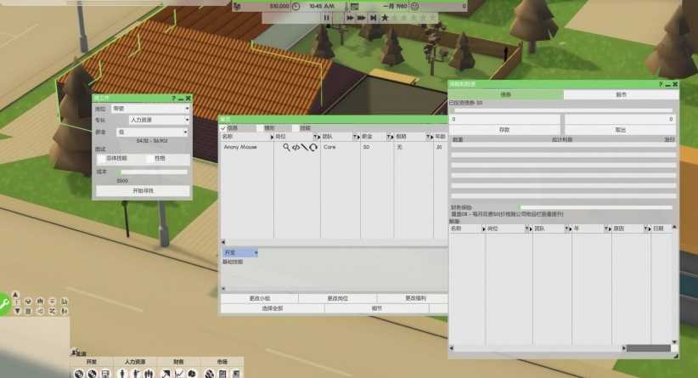Image resolution: width=698 pixels, height=378 pixels.
Task: Switch to the 股市 tab
Action: pyautogui.click(x=621, y=95)
